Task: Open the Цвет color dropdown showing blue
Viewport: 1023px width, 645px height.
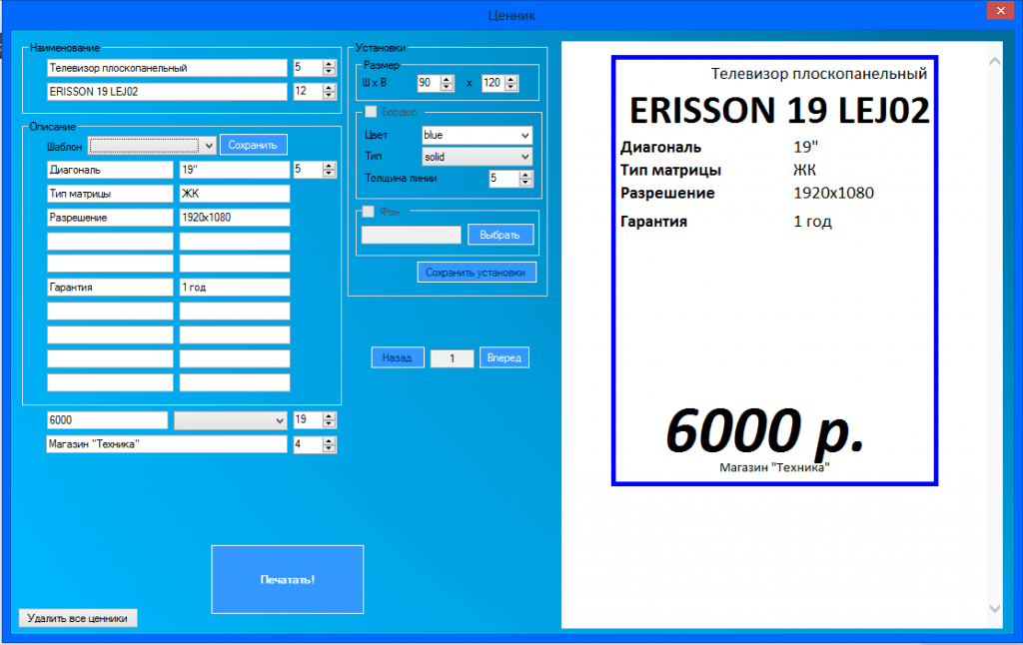Action: [477, 135]
